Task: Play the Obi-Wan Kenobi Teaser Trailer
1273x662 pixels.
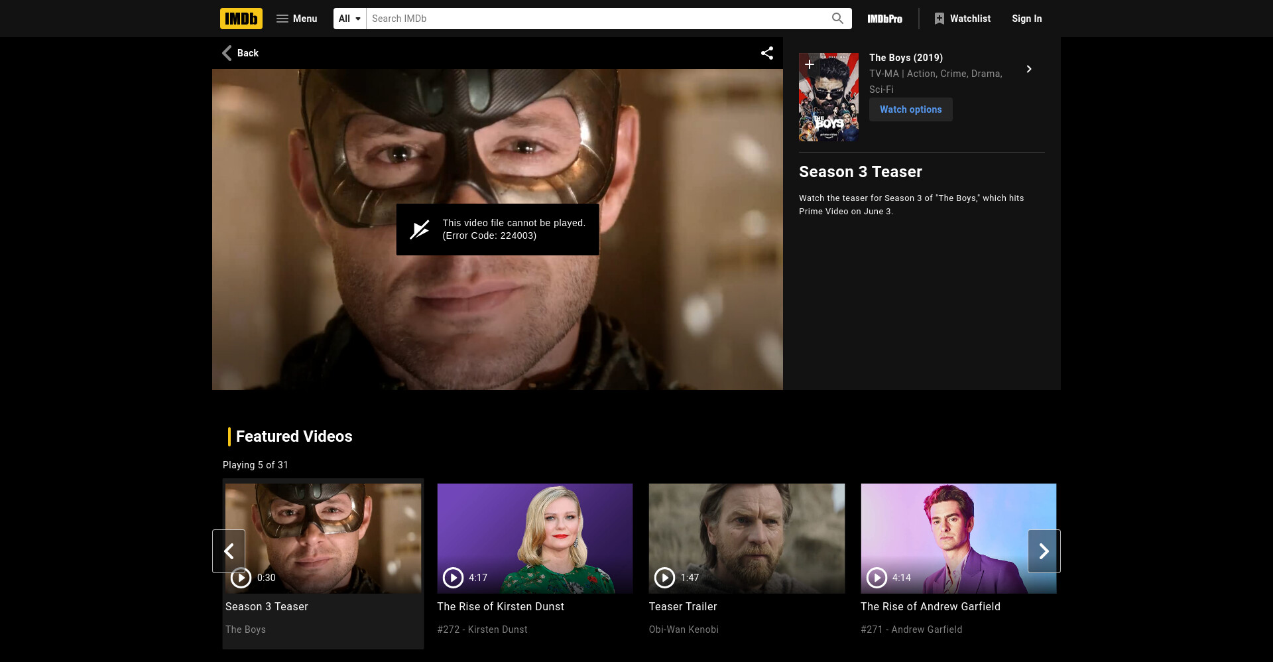Action: pyautogui.click(x=664, y=578)
